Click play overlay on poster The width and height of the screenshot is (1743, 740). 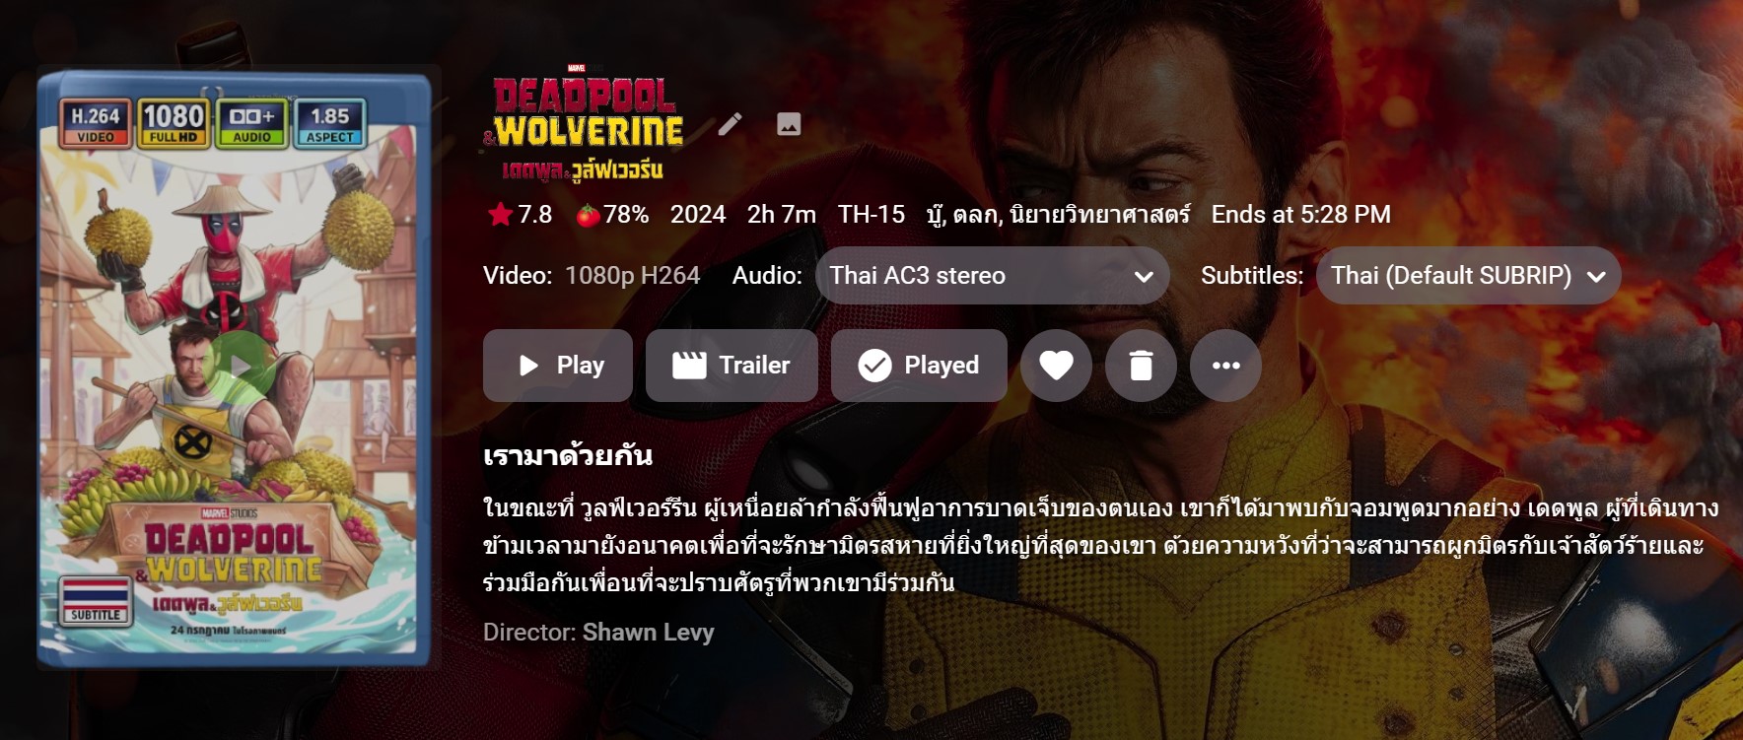240,368
